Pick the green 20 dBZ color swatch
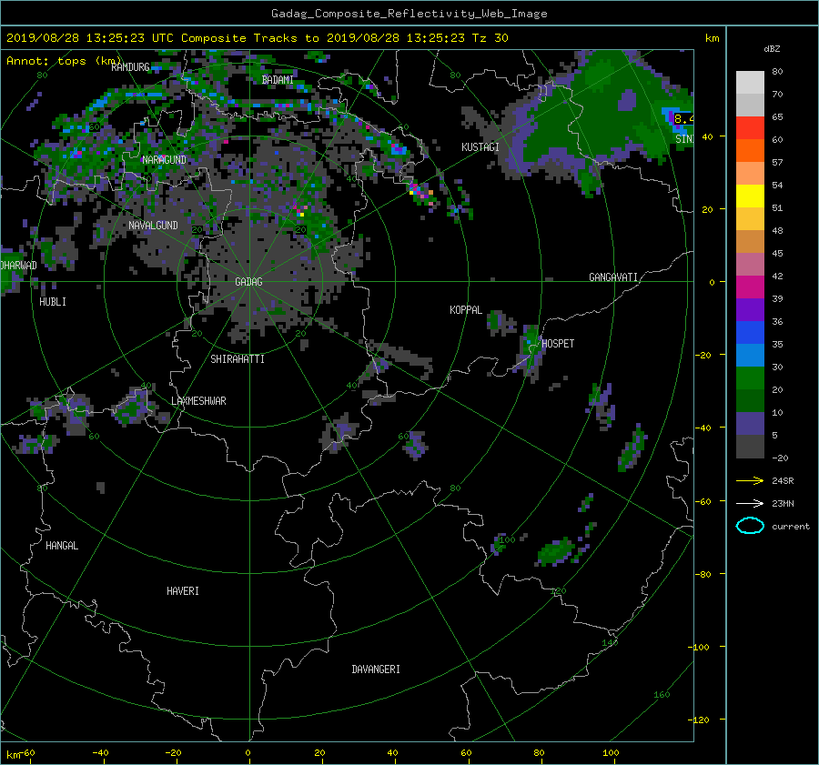The width and height of the screenshot is (819, 765). (750, 378)
